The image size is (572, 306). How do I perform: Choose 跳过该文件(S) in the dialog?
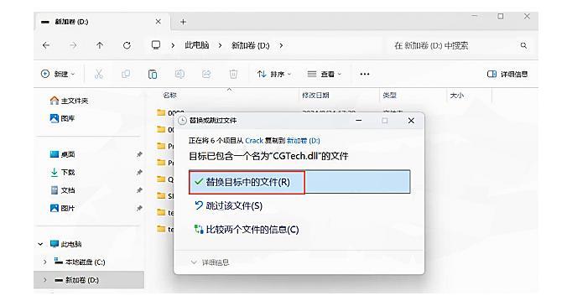pyautogui.click(x=229, y=205)
